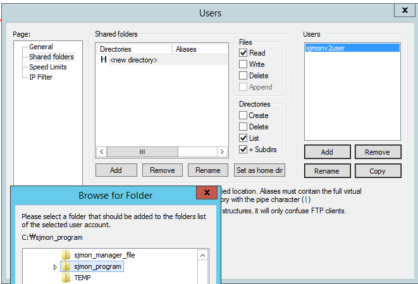Click the sjmon_program folder icon
Image resolution: width=418 pixels, height=284 pixels.
[66, 267]
